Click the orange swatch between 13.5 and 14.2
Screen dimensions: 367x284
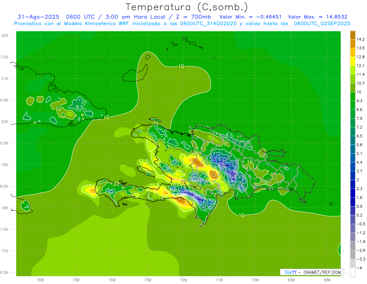[x=353, y=44]
